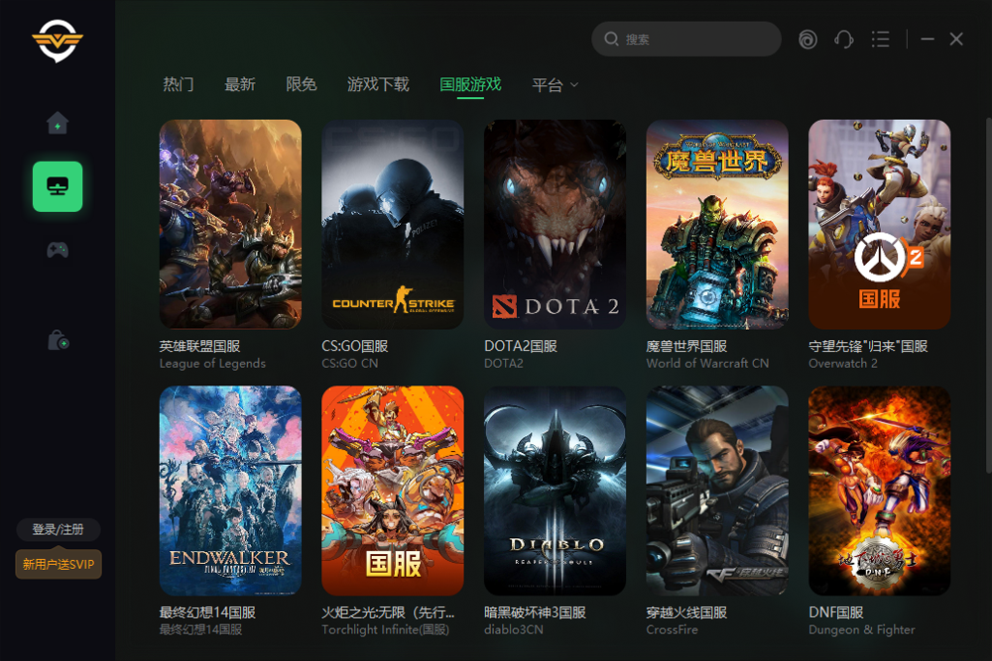Expand the 平台 platform dropdown

click(555, 85)
